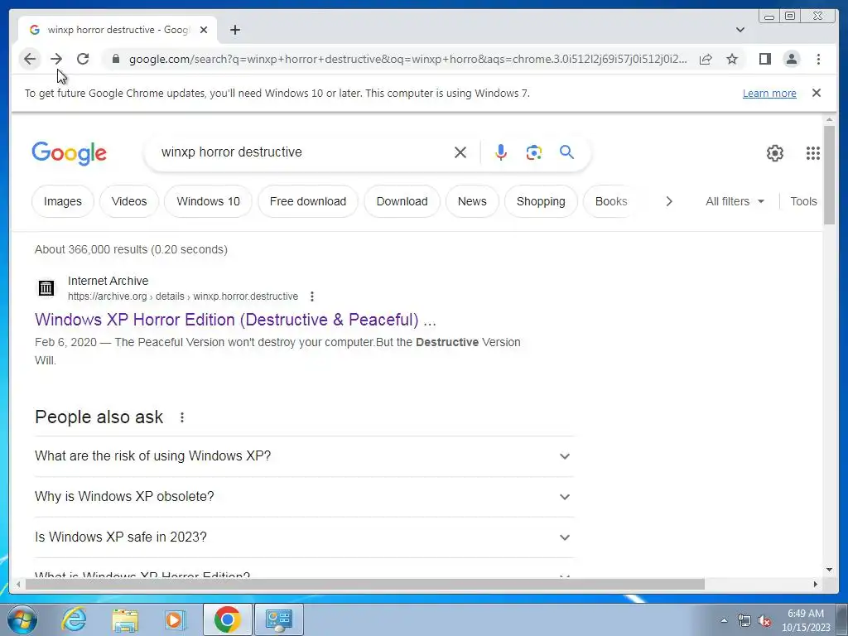Select the Download filter chip
Image resolution: width=848 pixels, height=636 pixels.
coord(402,201)
